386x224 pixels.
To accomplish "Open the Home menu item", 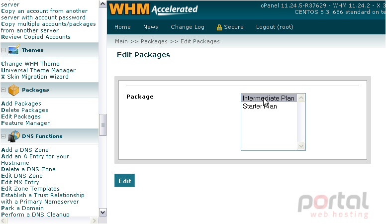I will [x=122, y=27].
